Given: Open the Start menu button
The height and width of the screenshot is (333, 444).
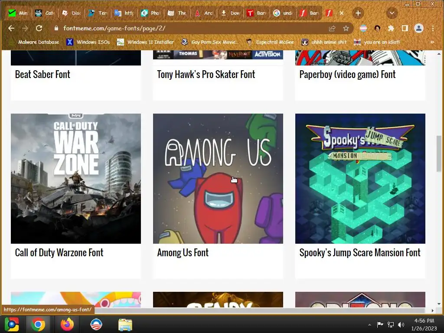Looking at the screenshot, I should tap(12, 324).
